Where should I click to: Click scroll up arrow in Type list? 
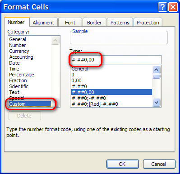(157, 70)
